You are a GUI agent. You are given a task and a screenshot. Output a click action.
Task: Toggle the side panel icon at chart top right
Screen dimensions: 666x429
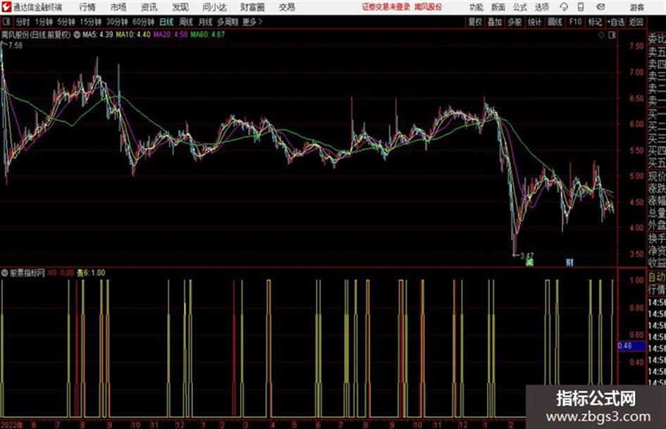(x=612, y=35)
